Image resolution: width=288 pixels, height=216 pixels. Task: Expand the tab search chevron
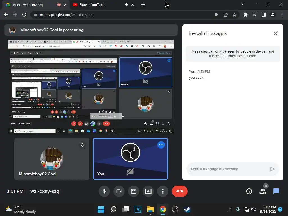click(243, 4)
